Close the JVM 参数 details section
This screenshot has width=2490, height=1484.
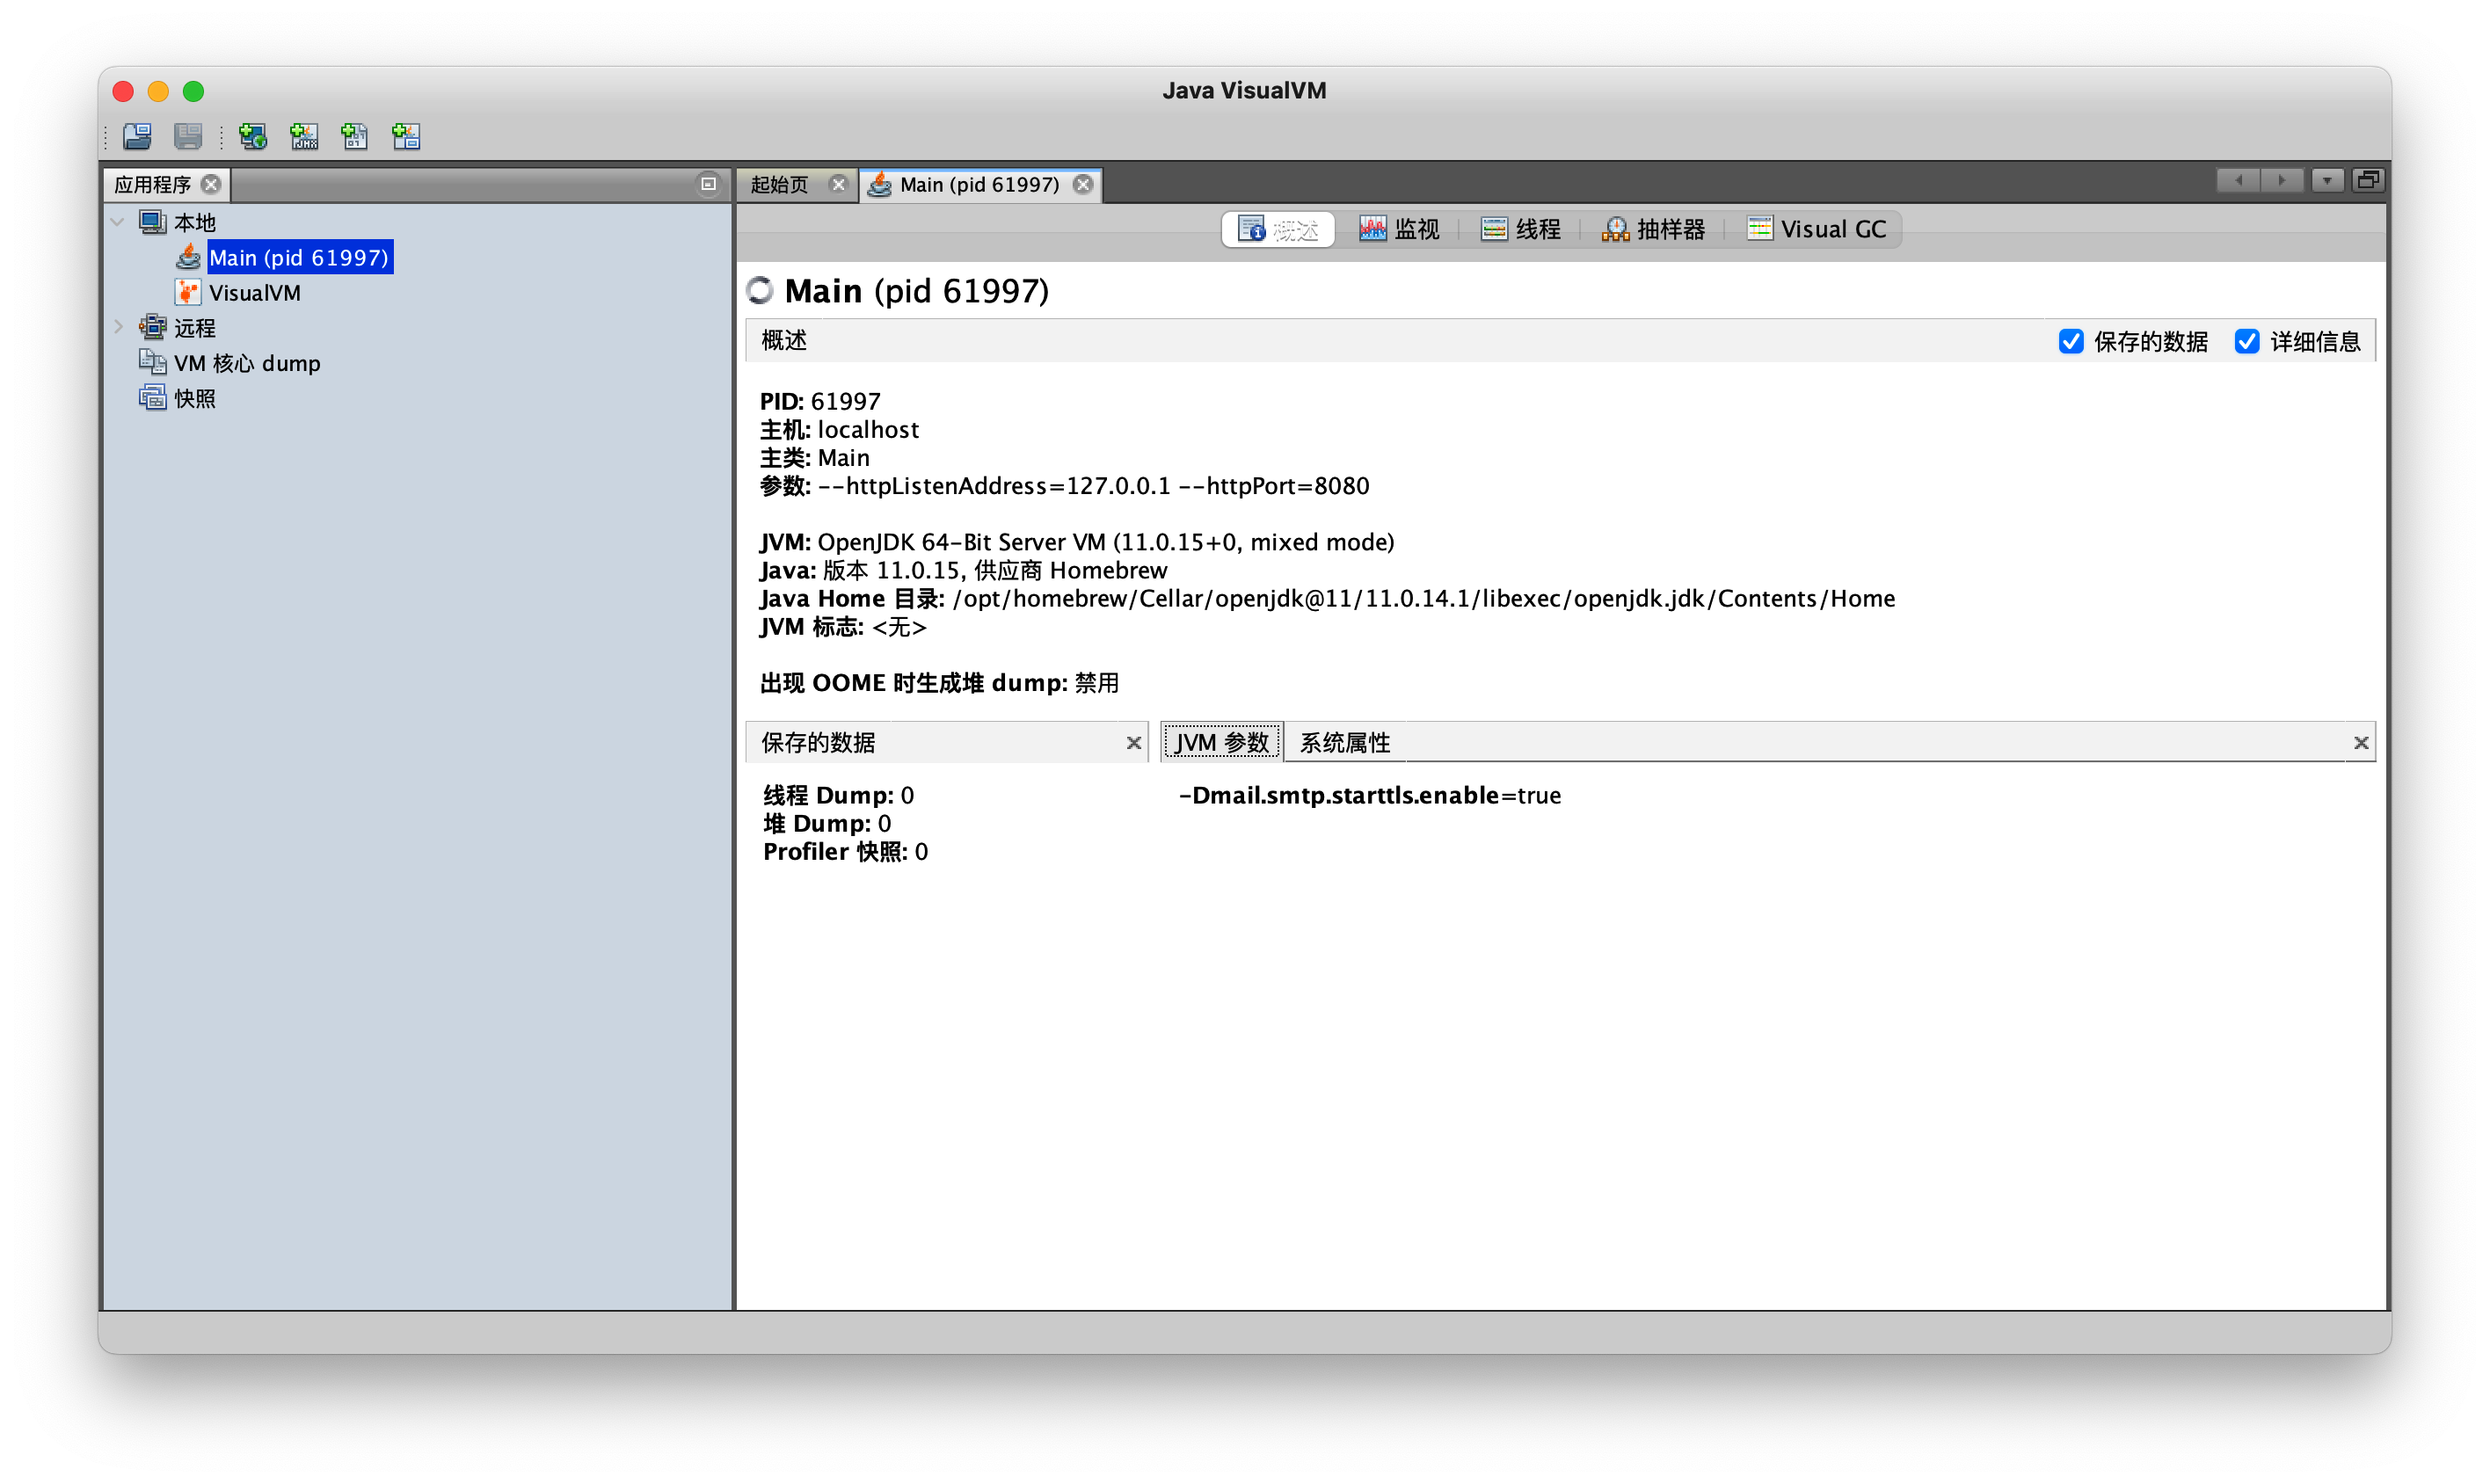pyautogui.click(x=2360, y=742)
